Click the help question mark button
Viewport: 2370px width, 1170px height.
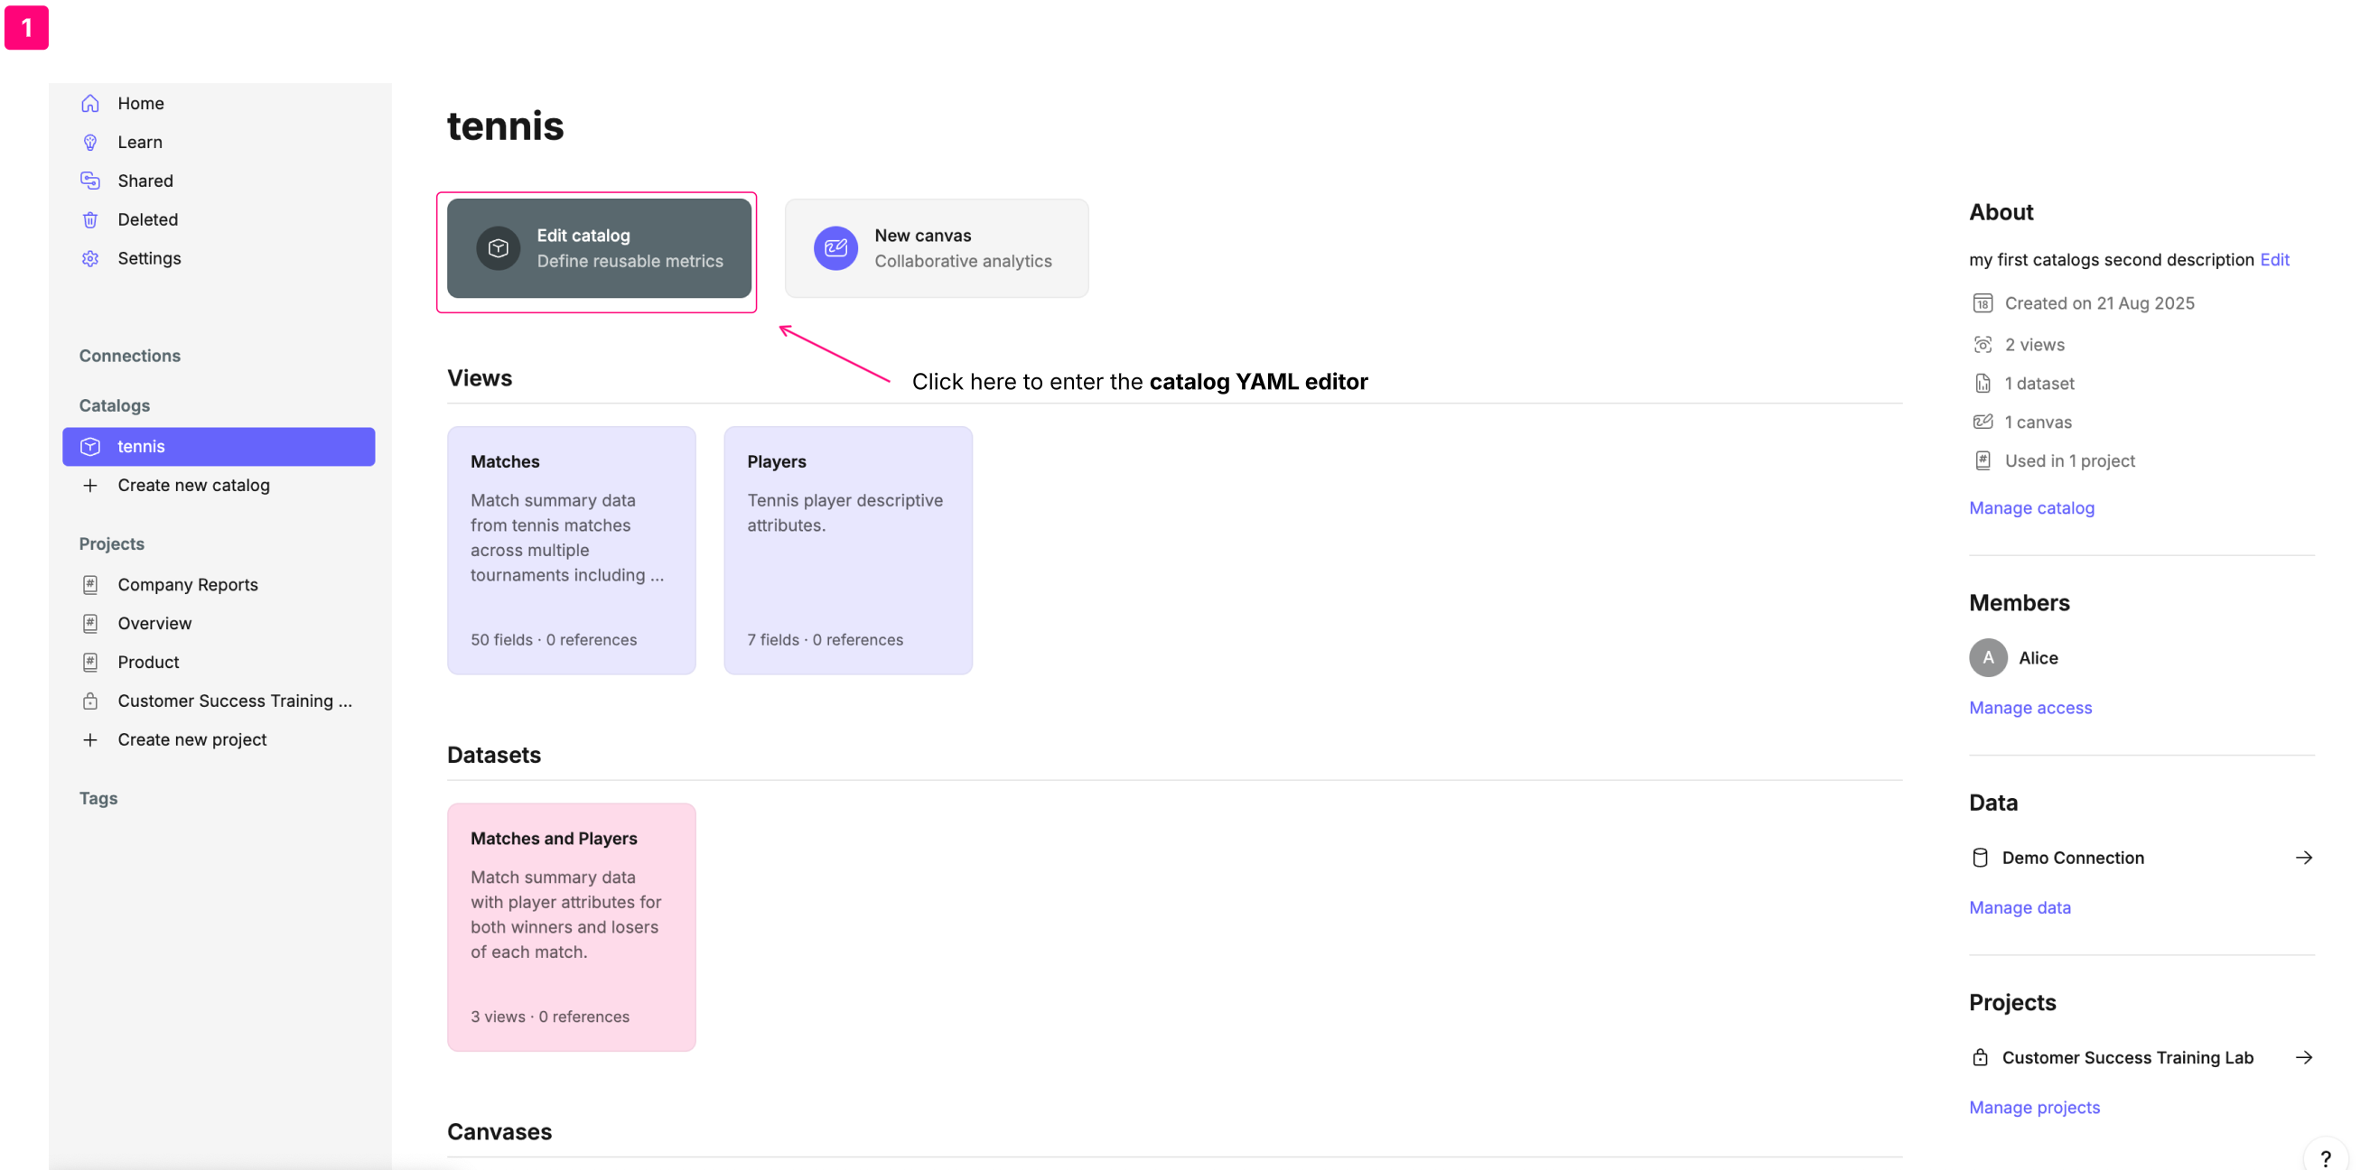[2325, 1158]
